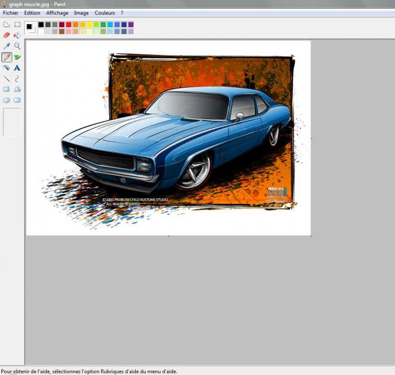Pick the lime green palette swatch
Image resolution: width=395 pixels, height=375 pixels.
pyautogui.click(x=96, y=25)
